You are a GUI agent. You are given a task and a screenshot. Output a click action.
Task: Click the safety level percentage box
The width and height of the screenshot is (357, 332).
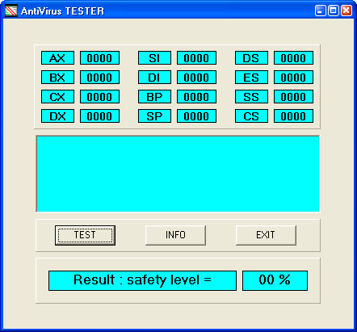(275, 280)
